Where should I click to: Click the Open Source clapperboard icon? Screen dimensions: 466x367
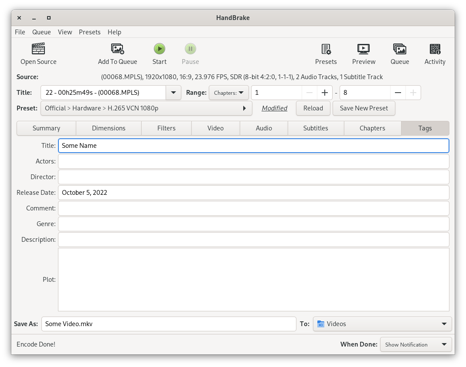point(38,49)
